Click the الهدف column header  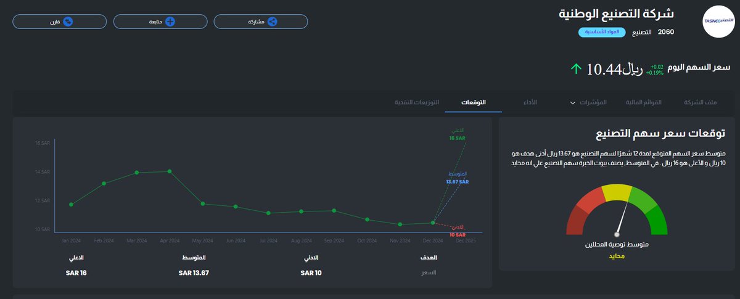tap(429, 257)
